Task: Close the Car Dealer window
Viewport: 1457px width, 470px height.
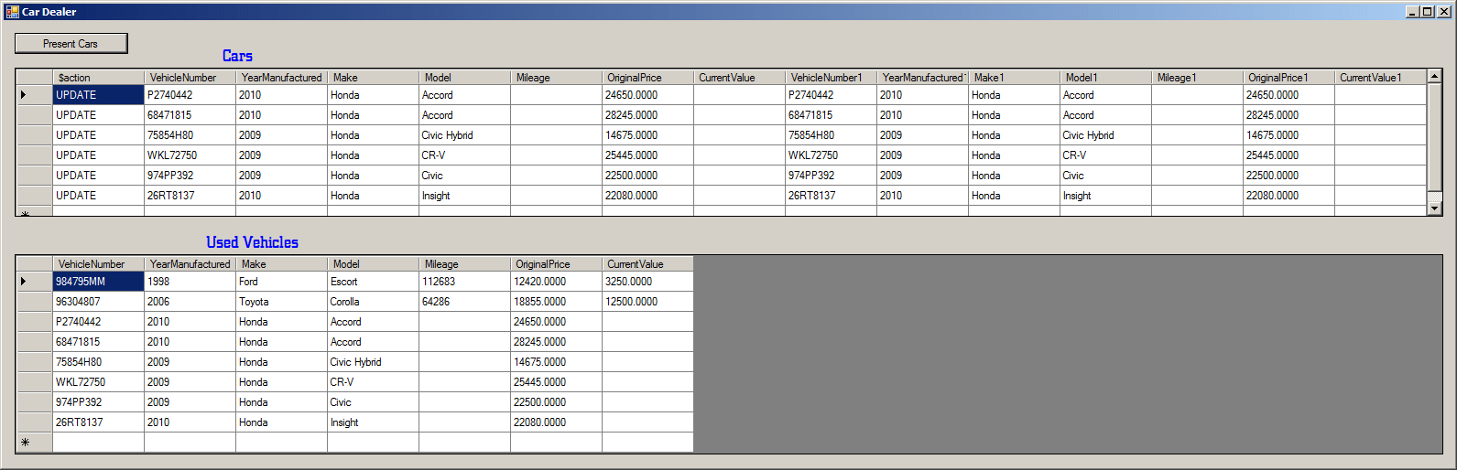Action: coord(1443,12)
